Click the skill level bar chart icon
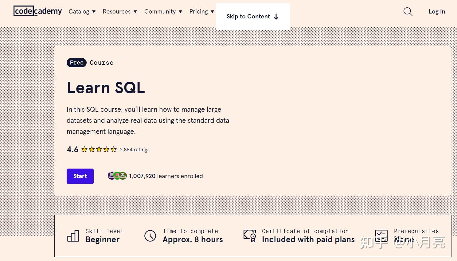 [73, 236]
